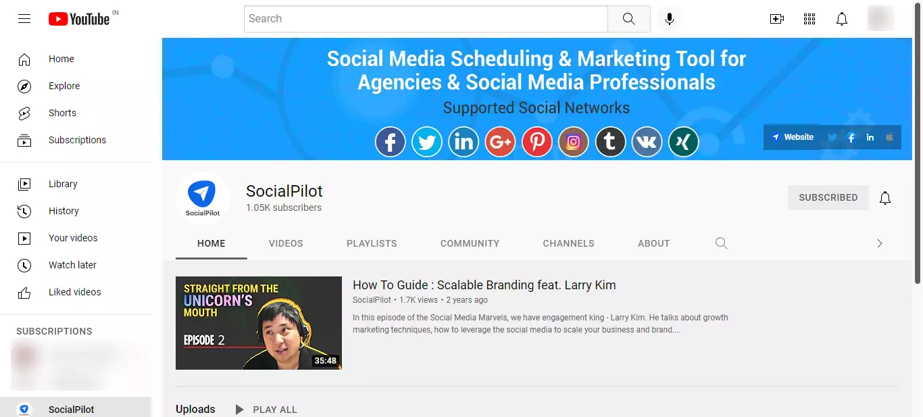
Task: Open the YouTube apps grid icon
Action: coord(809,18)
